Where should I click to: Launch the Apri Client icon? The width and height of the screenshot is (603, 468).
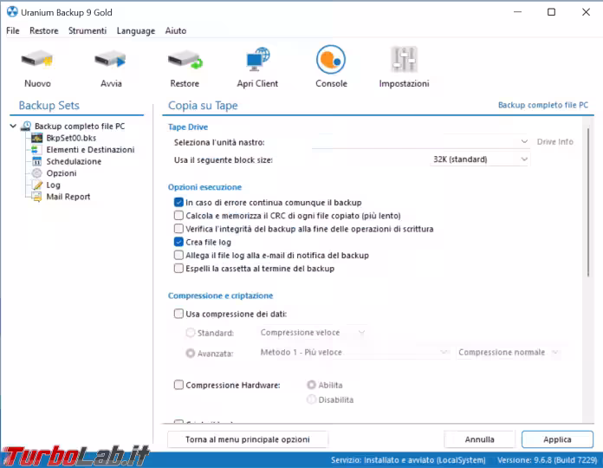coord(257,59)
